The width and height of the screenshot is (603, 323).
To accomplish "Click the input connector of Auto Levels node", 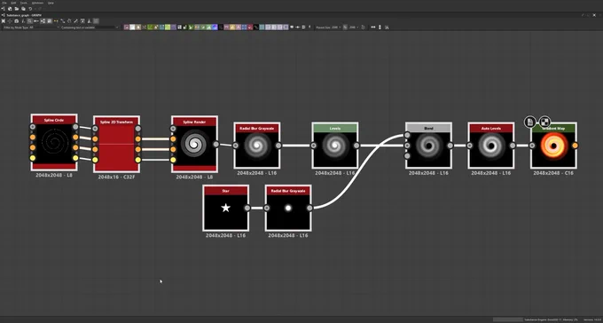I will coord(470,146).
